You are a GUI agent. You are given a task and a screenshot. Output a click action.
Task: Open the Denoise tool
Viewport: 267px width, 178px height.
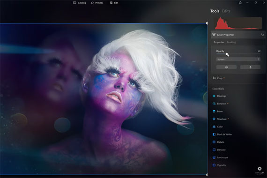219,150
